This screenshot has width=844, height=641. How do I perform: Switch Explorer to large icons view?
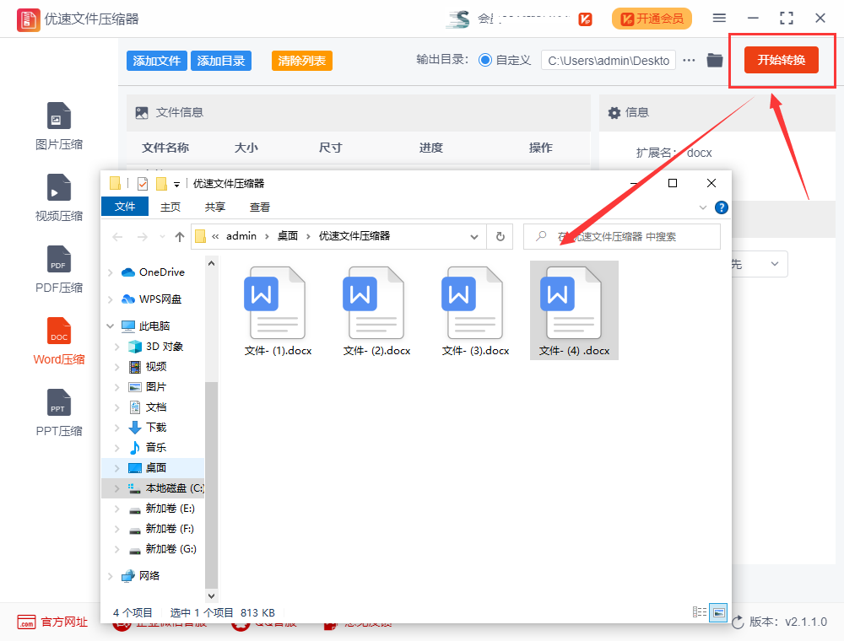pyautogui.click(x=718, y=612)
